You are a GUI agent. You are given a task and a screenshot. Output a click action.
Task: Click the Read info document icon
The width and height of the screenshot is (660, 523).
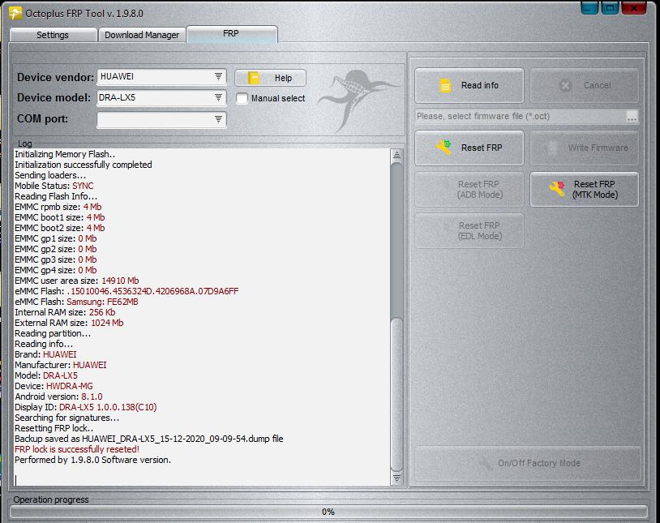coord(445,85)
